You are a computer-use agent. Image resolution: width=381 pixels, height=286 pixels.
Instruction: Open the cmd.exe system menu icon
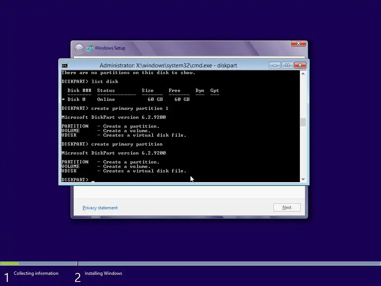coord(65,66)
